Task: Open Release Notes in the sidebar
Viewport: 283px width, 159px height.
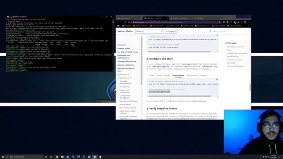Action: point(123,48)
